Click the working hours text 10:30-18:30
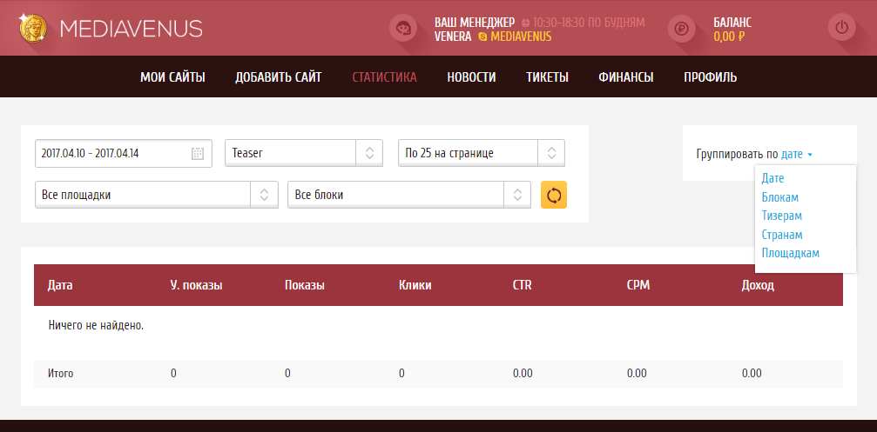Image resolution: width=877 pixels, height=432 pixels. click(557, 23)
